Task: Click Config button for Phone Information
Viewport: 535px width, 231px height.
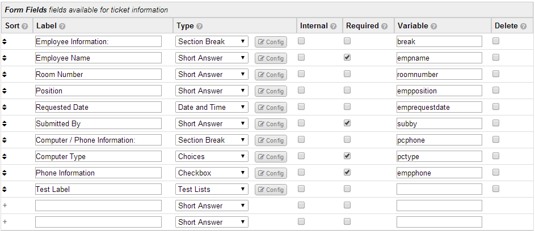Action: click(x=271, y=173)
